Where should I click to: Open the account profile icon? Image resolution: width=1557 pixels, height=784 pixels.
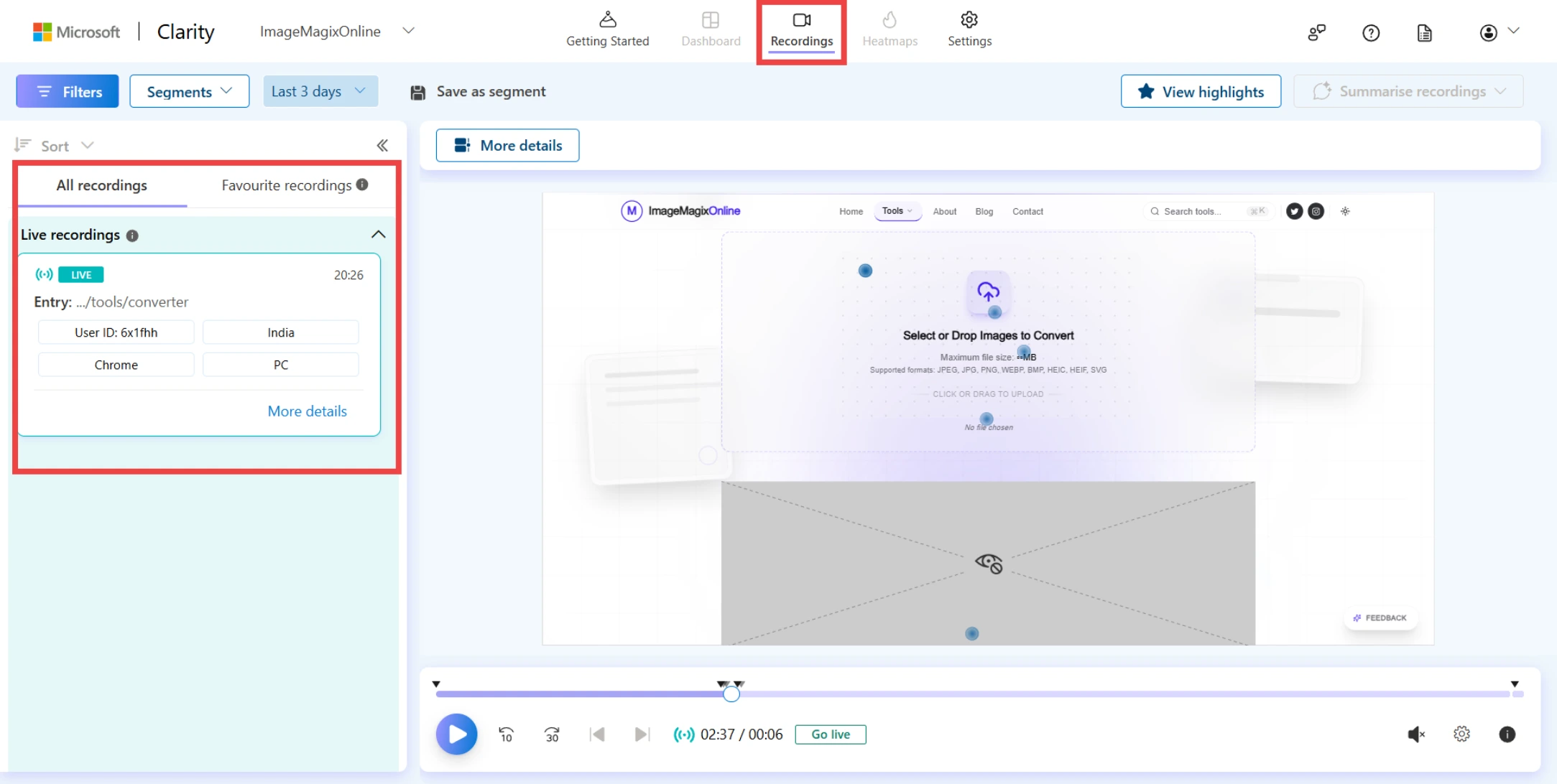click(1488, 33)
